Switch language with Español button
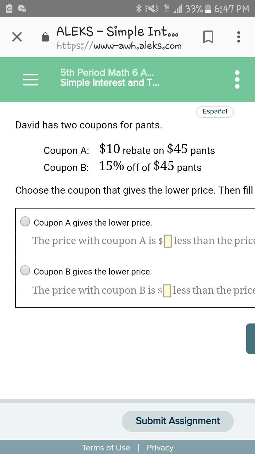This screenshot has width=255, height=454. [x=215, y=112]
